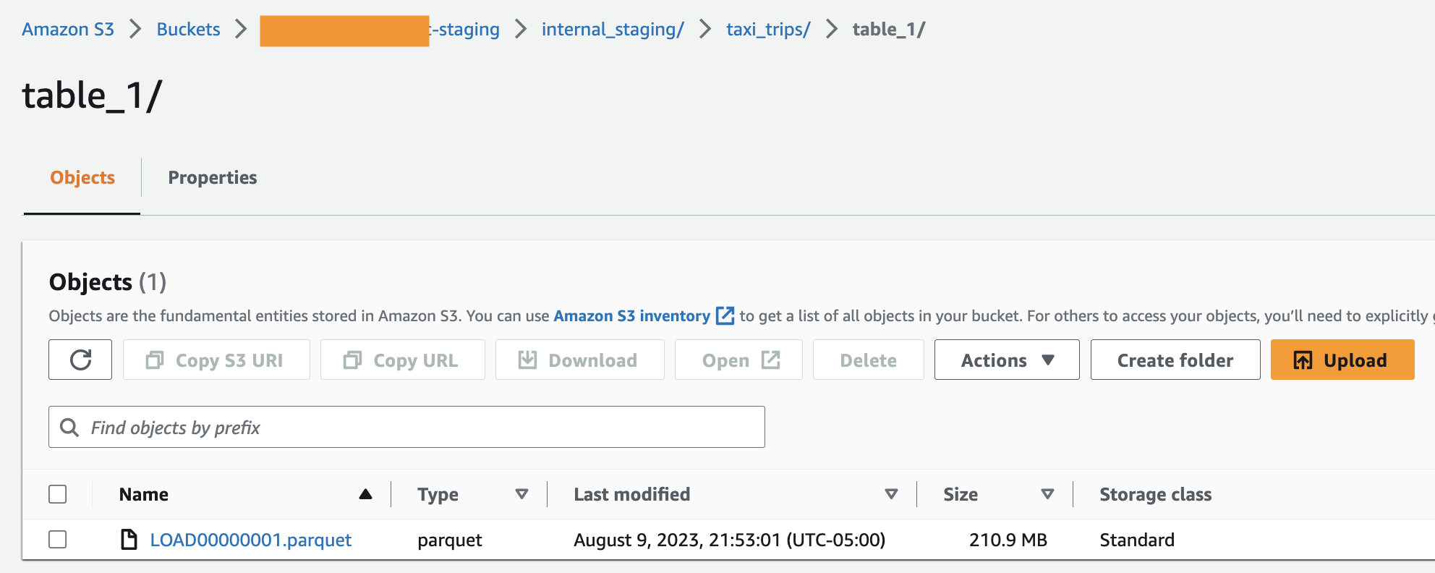
Task: Click the Copy URL button
Action: (x=403, y=360)
